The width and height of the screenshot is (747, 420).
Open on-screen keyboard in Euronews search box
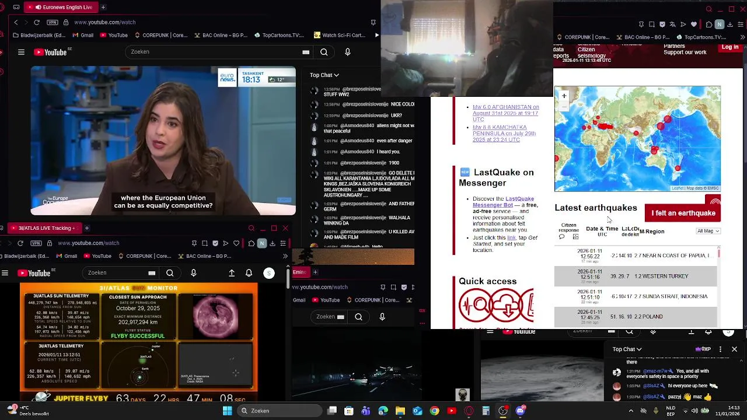[x=306, y=52]
